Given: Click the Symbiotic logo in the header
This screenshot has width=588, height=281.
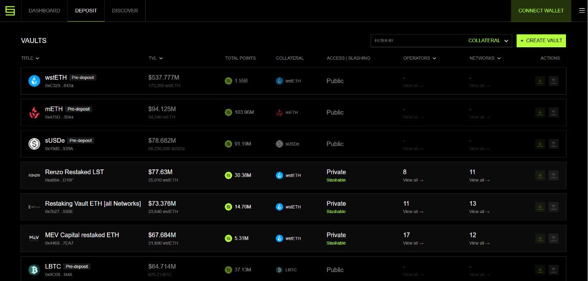Looking at the screenshot, I should point(10,11).
